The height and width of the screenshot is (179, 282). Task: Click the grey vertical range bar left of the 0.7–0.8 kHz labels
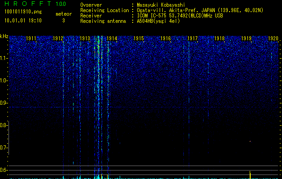coord(9,138)
